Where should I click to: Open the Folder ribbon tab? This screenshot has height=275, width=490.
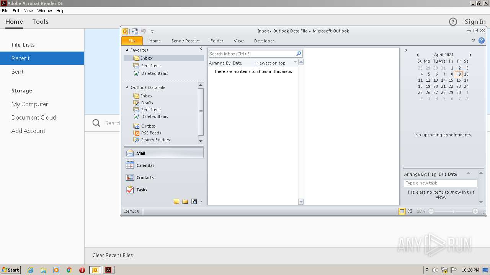pos(217,41)
